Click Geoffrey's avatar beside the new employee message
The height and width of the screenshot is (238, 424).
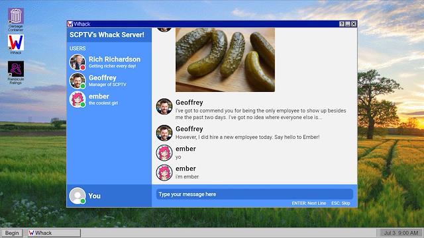pyautogui.click(x=164, y=133)
